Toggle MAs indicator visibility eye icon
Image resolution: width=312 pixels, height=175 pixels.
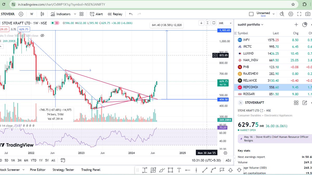(43, 36)
